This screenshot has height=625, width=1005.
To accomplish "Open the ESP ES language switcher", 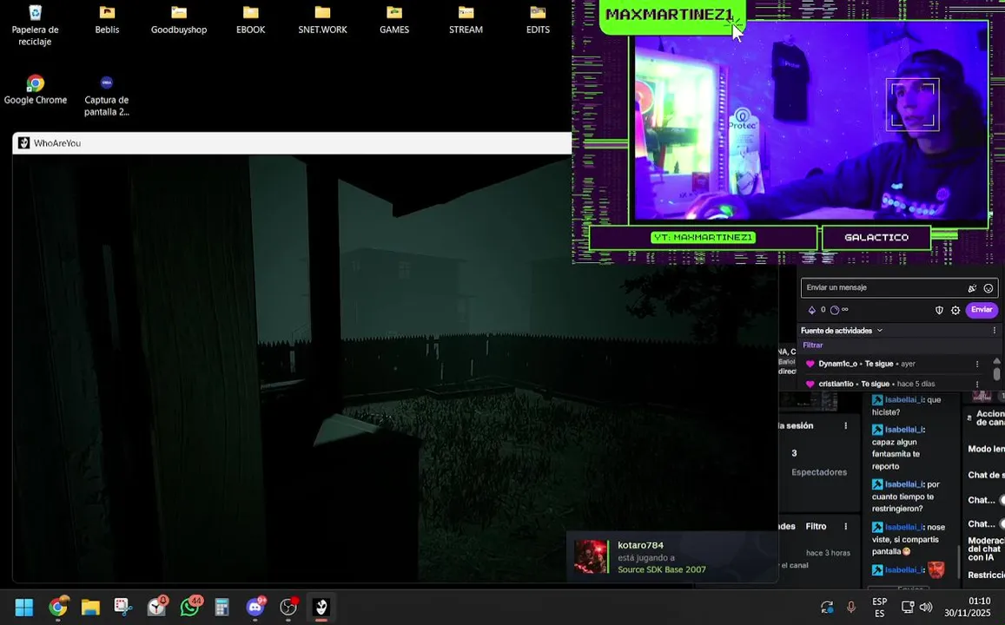I will point(879,607).
